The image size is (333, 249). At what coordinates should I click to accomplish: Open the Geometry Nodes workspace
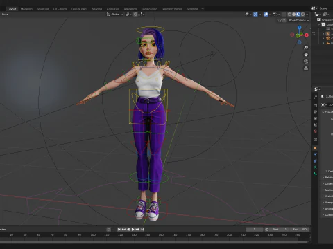172,9
